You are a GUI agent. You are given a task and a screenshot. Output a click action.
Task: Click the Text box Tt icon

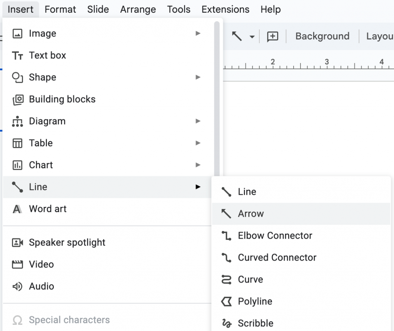pos(17,55)
